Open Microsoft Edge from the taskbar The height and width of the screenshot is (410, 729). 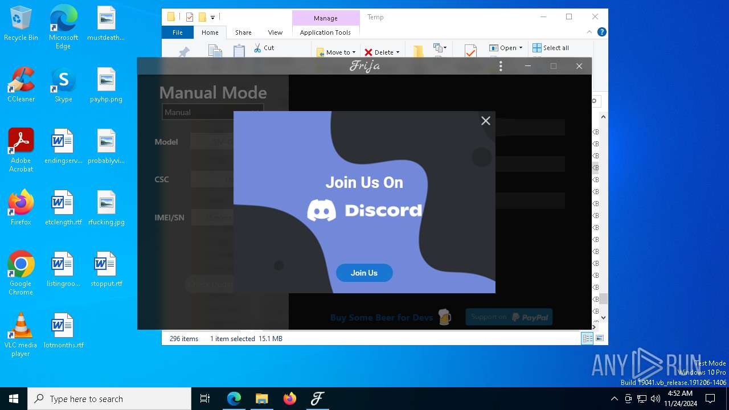point(234,399)
